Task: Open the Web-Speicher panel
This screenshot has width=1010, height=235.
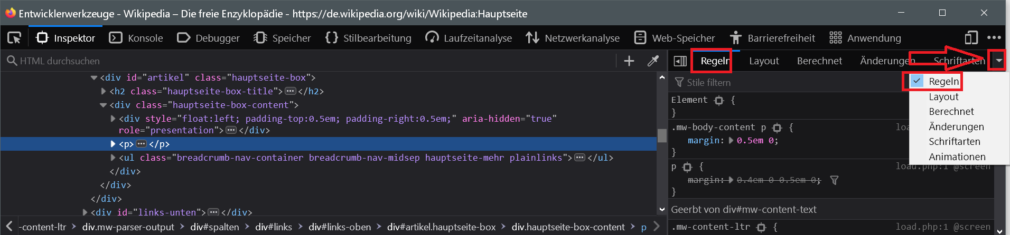Action: click(x=674, y=38)
